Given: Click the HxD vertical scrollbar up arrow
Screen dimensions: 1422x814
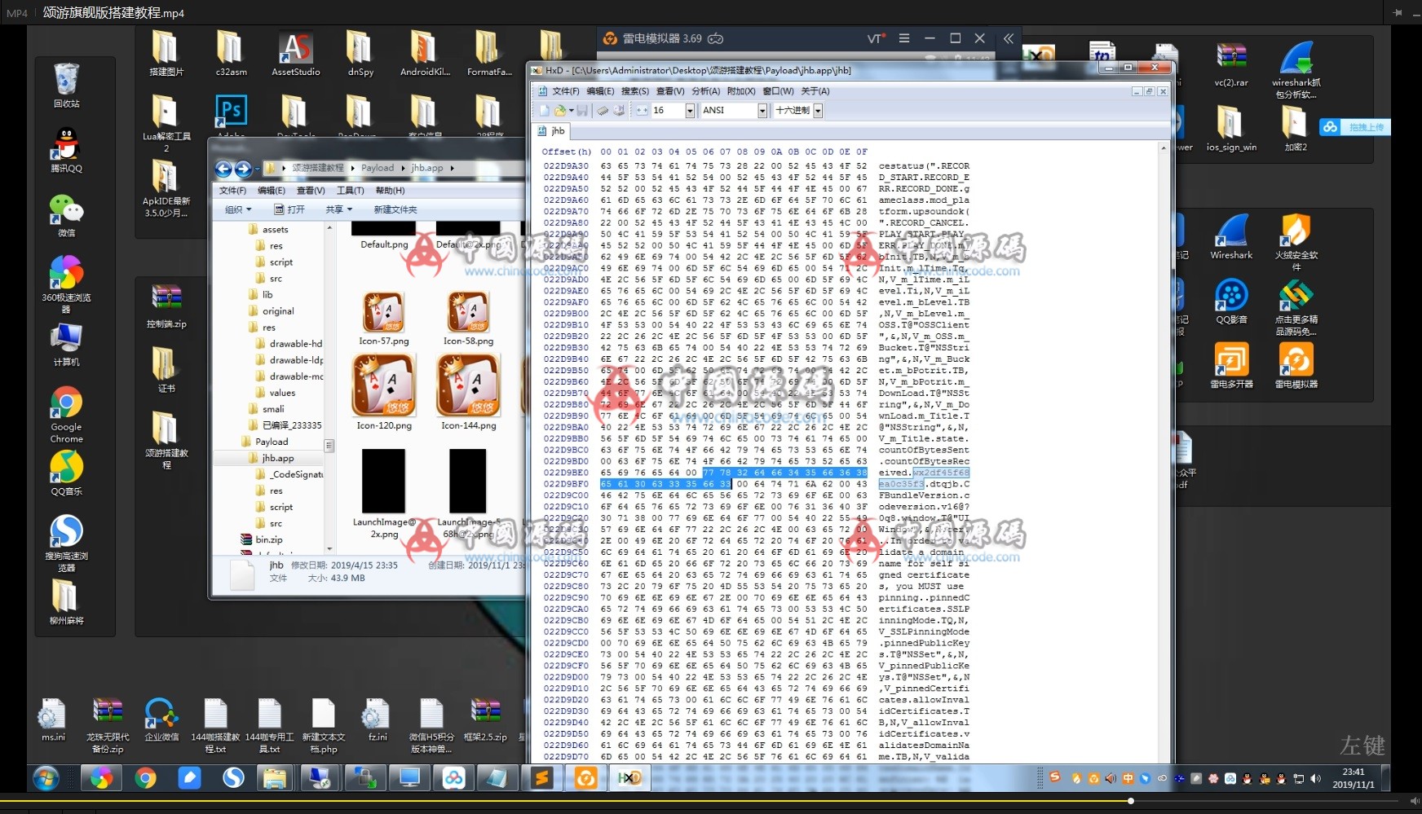Looking at the screenshot, I should [x=1164, y=148].
